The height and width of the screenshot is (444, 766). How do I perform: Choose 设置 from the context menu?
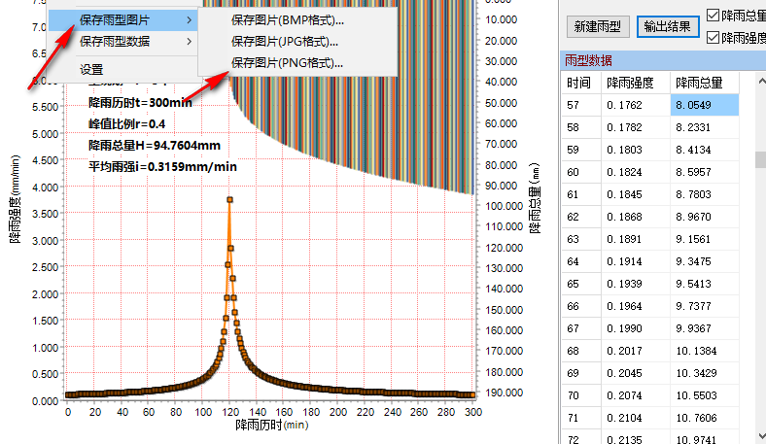pos(91,70)
